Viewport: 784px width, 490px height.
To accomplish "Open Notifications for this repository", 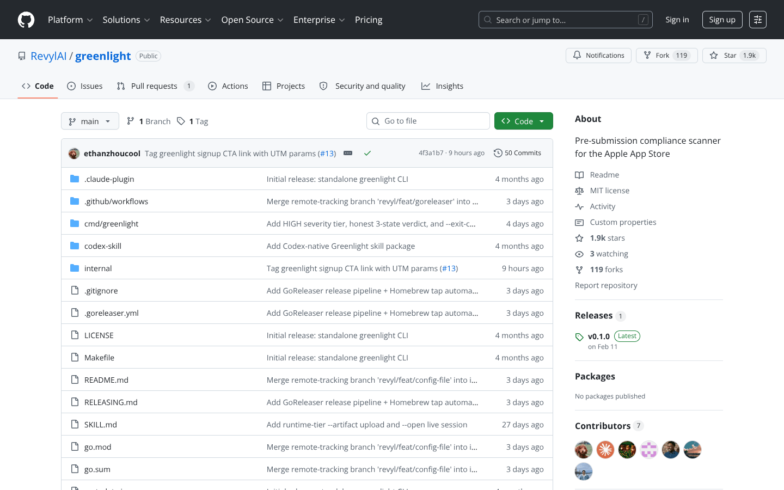I will pyautogui.click(x=598, y=56).
